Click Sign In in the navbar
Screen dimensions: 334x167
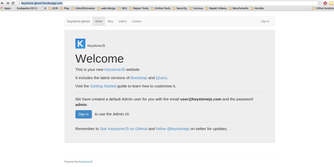pyautogui.click(x=265, y=21)
